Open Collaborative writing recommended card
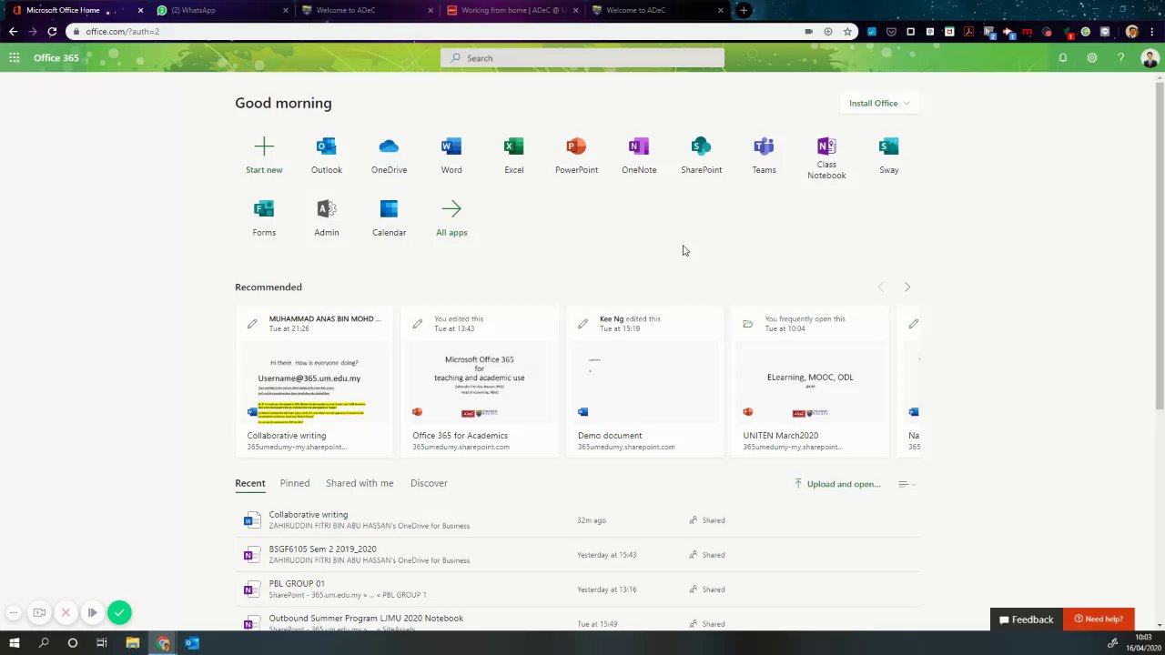The height and width of the screenshot is (655, 1165). click(315, 382)
